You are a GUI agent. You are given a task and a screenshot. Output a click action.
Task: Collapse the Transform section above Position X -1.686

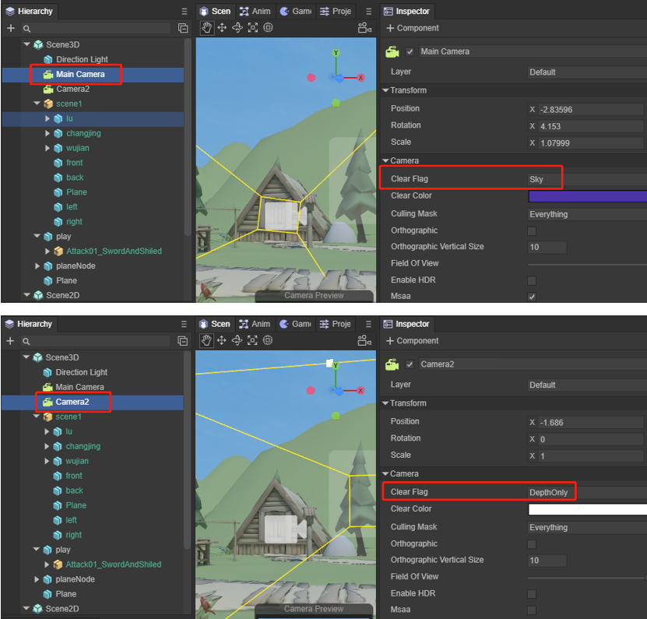point(385,403)
